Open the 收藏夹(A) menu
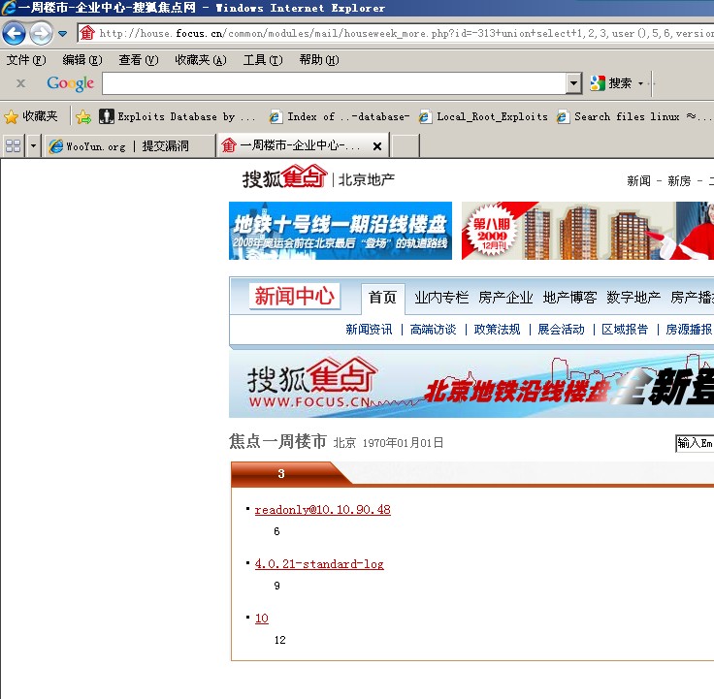This screenshot has height=699, width=714. (201, 60)
